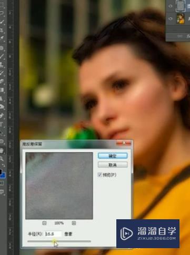
Task: Select the Clone Stamp tool
Action: point(2,65)
